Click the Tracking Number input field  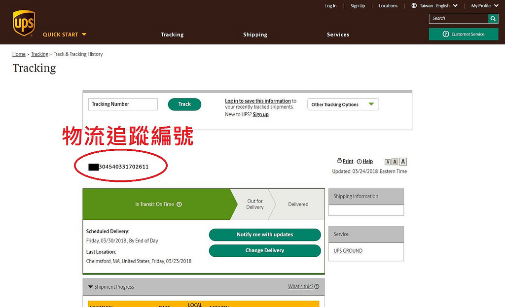point(123,104)
